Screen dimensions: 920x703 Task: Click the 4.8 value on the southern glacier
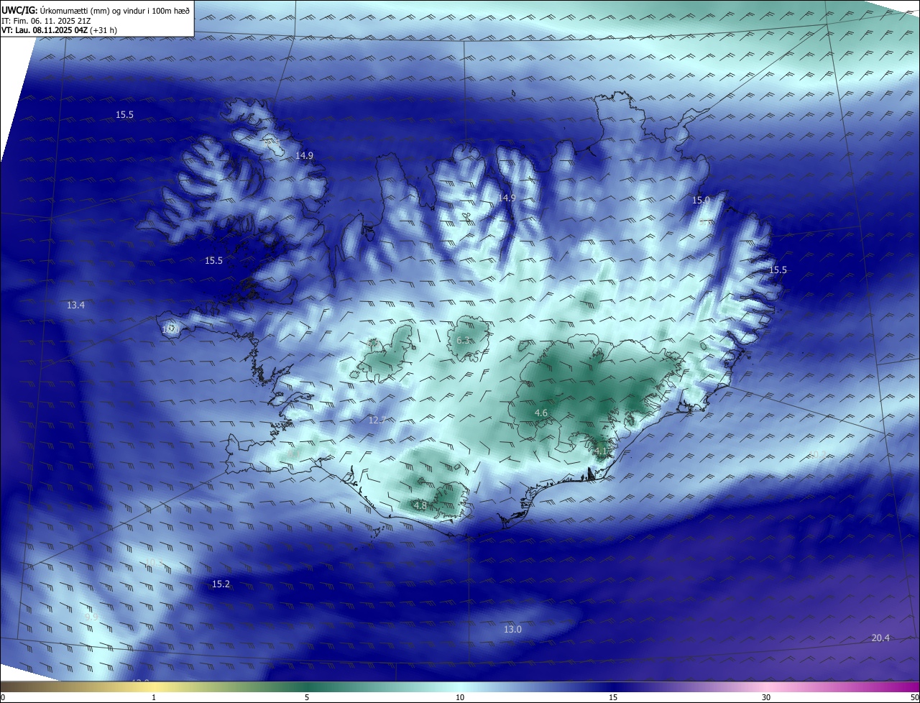click(x=420, y=506)
